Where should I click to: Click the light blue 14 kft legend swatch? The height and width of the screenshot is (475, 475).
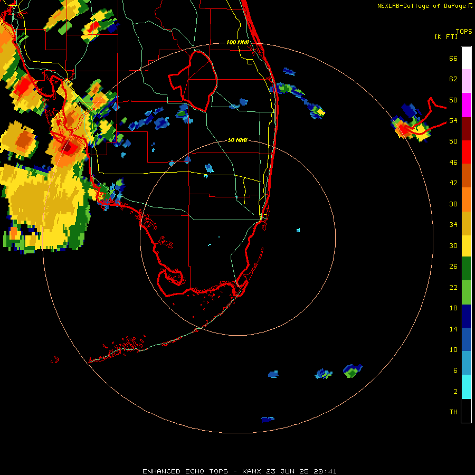click(466, 363)
